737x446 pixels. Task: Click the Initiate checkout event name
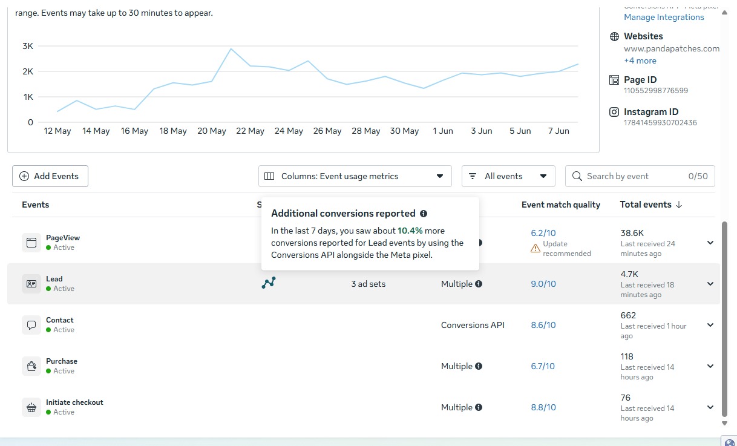coord(74,402)
